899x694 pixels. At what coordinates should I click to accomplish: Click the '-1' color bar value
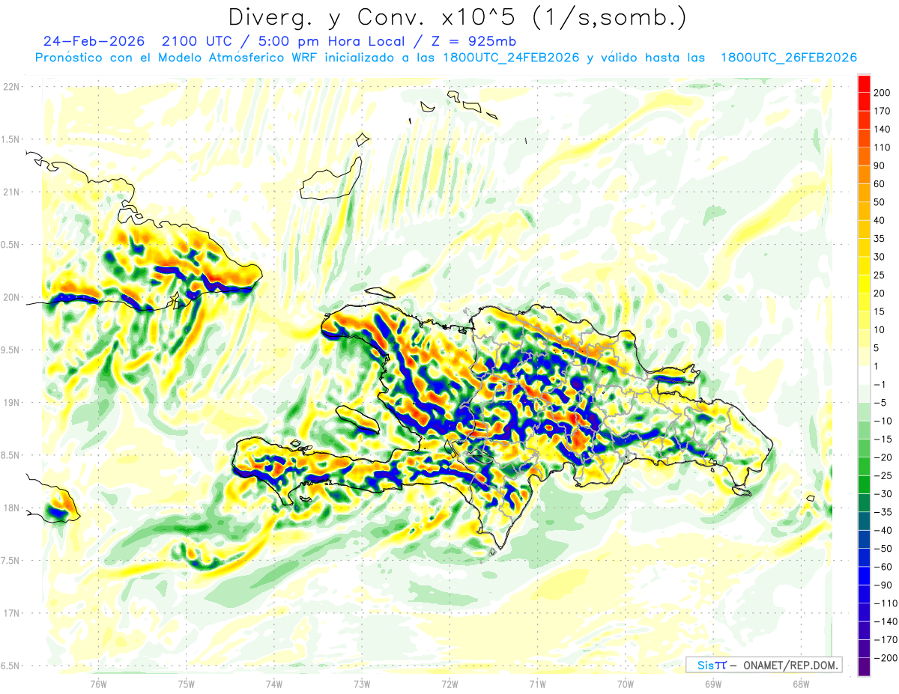pyautogui.click(x=880, y=385)
